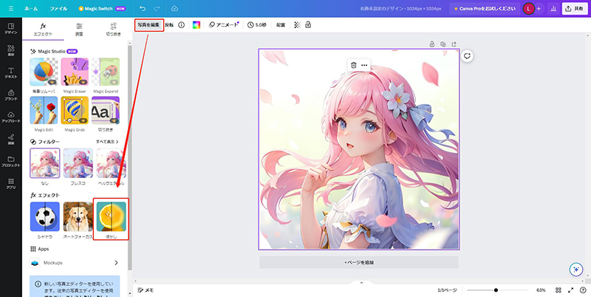Open the hamburger main menu

click(10, 8)
